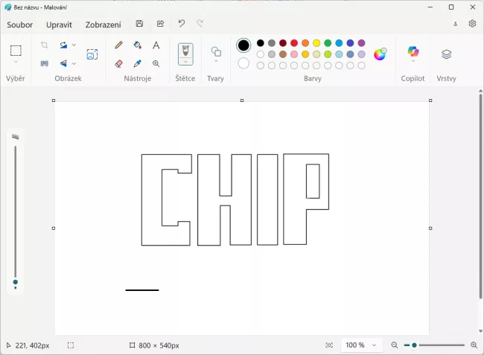
Task: Expand the Brushes (Štětce) dropdown
Action: [x=185, y=63]
